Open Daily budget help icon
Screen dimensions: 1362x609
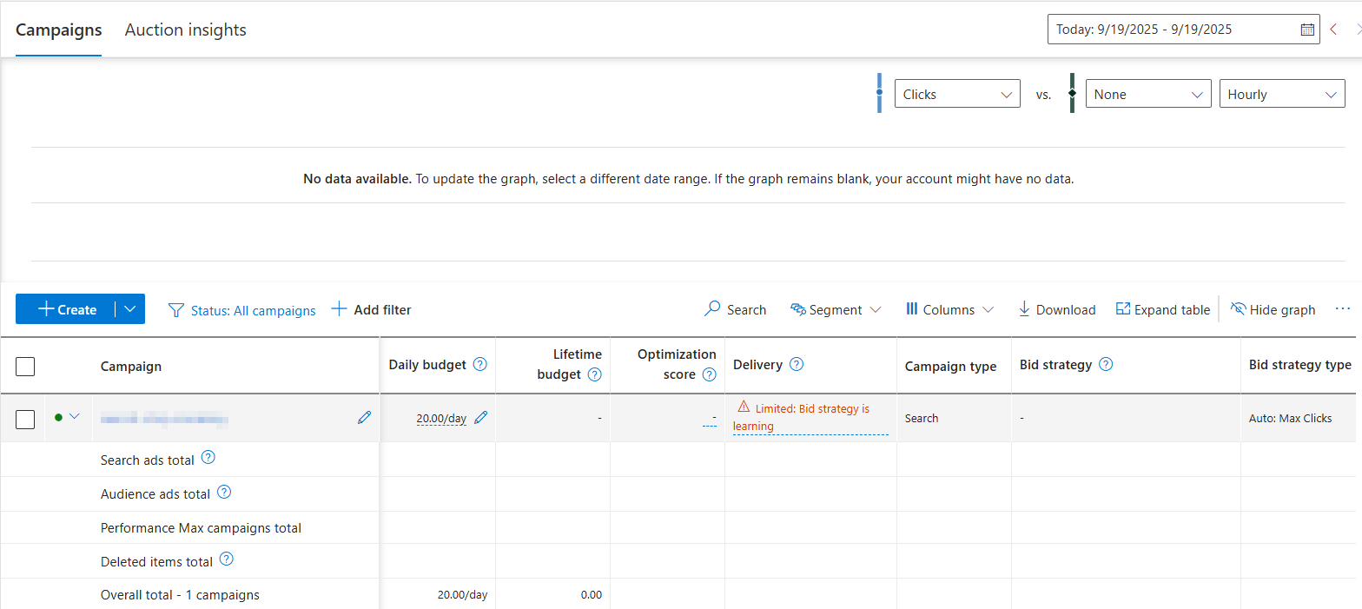coord(479,364)
